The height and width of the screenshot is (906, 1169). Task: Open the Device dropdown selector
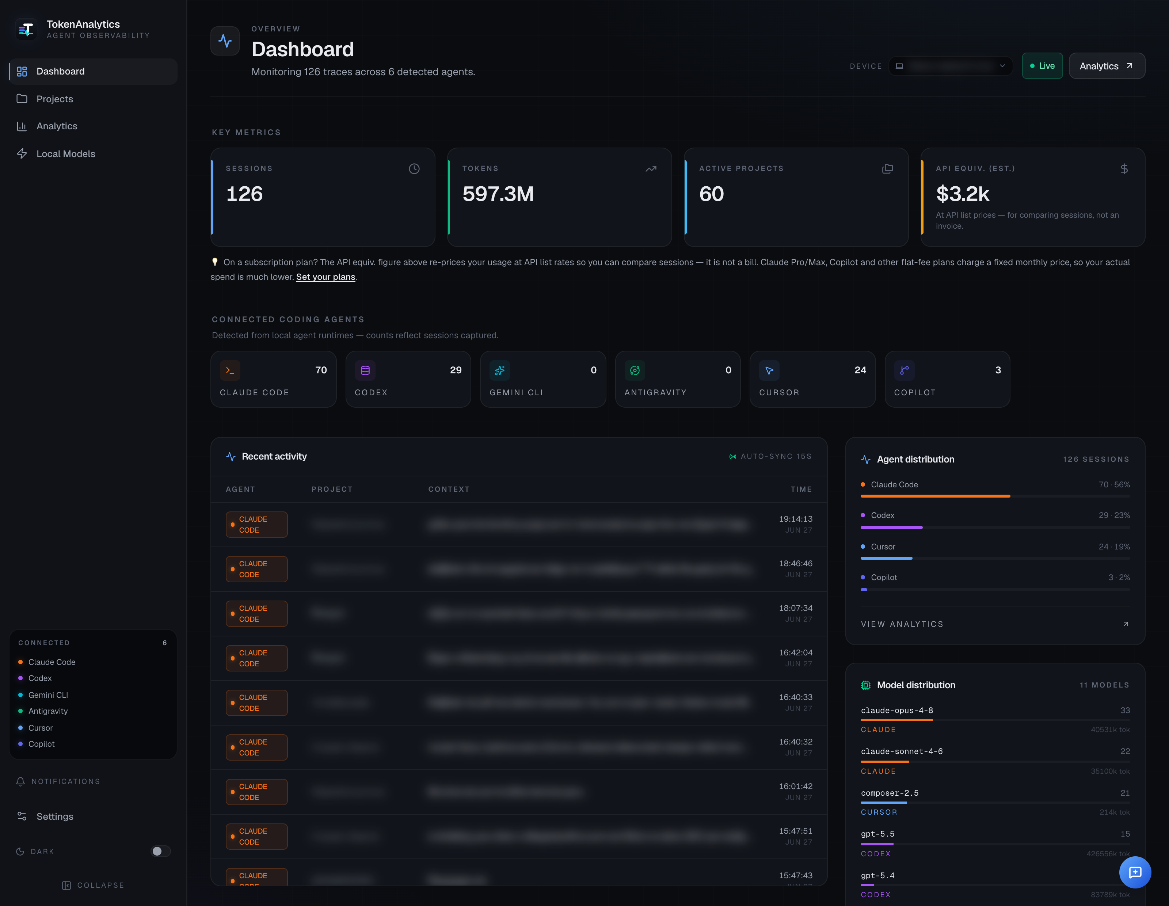[950, 66]
